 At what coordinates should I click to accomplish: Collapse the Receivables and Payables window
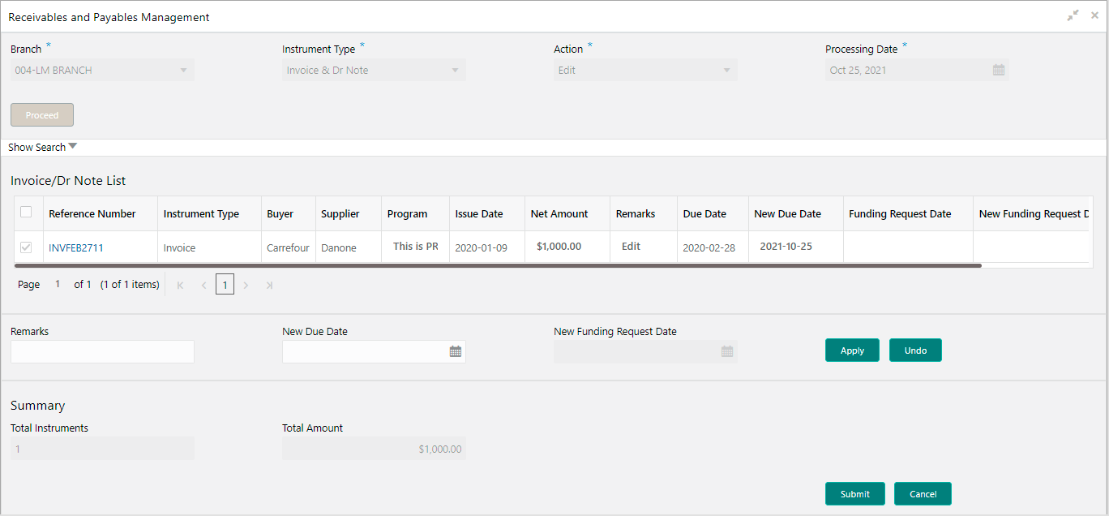1073,15
